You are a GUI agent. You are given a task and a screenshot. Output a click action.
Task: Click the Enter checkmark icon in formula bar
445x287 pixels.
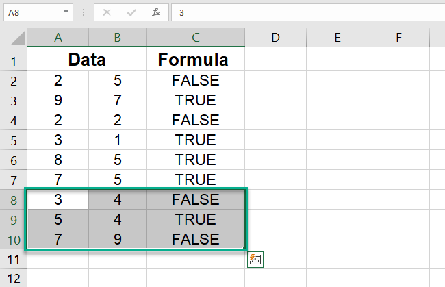point(132,12)
